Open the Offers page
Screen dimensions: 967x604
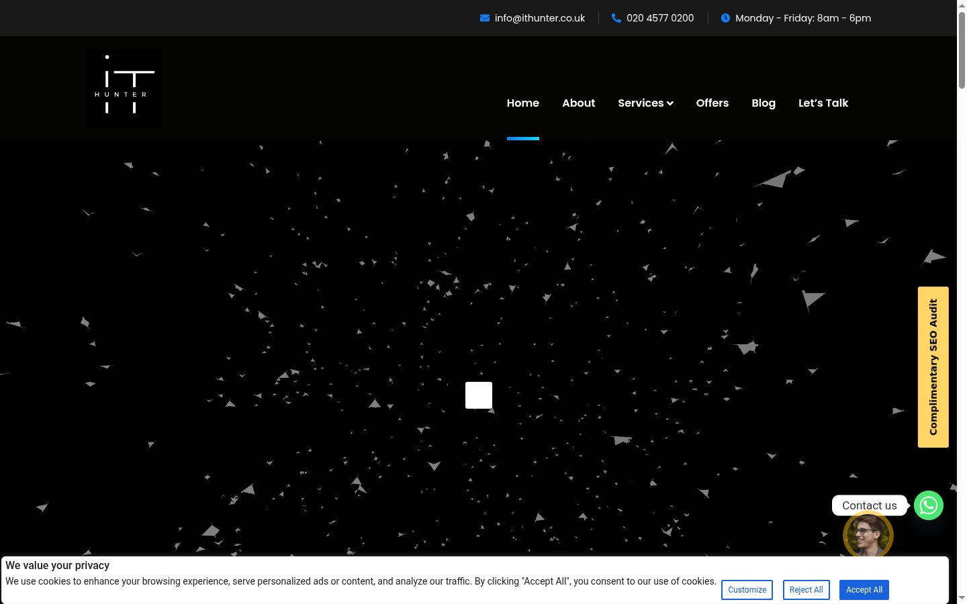pos(712,103)
